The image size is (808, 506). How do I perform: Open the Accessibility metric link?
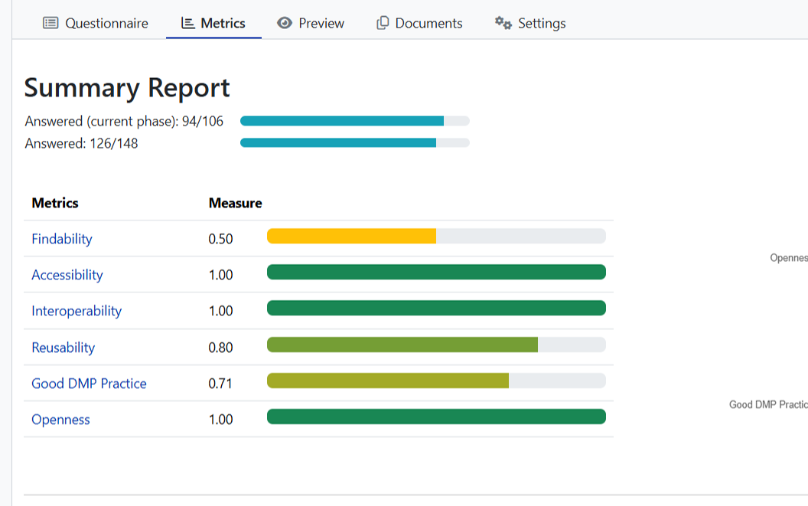click(67, 275)
